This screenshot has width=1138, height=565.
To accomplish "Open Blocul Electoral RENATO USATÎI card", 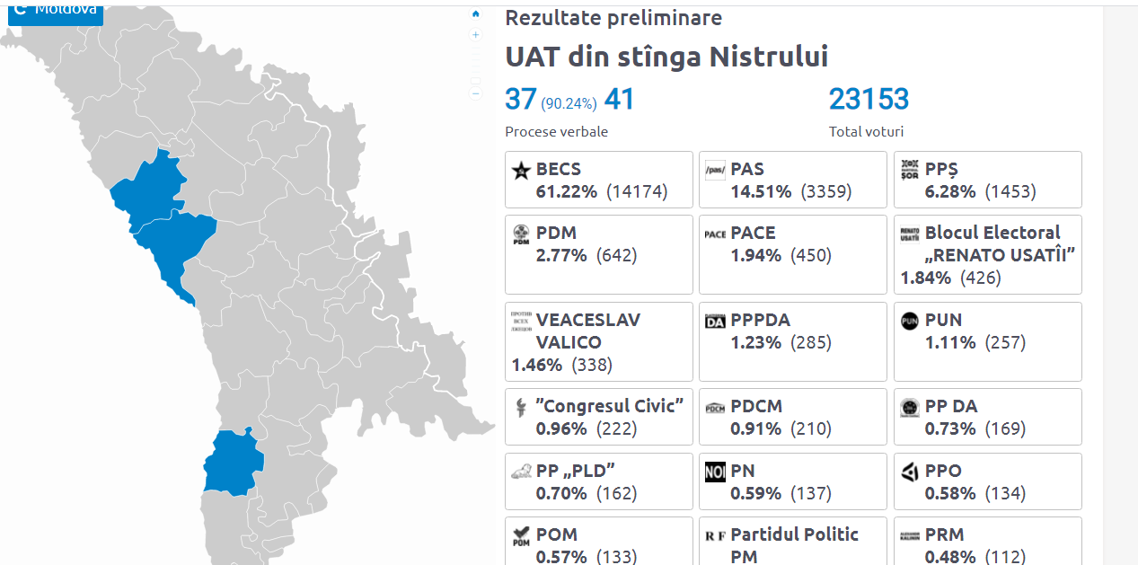I will [x=988, y=254].
